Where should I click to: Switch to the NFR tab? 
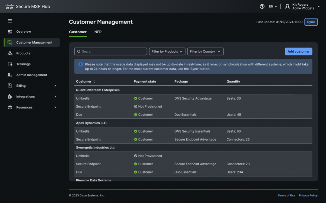(98, 32)
